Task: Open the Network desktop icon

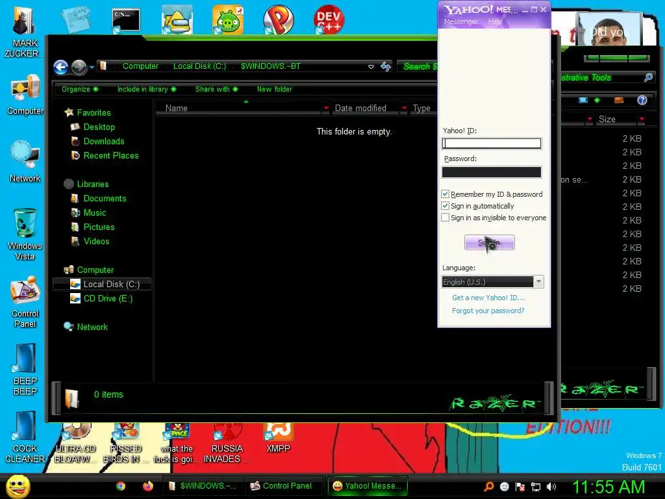Action: [25, 162]
